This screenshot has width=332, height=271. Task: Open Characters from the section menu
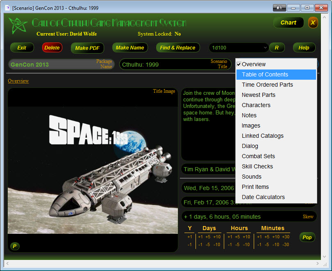tap(276, 105)
